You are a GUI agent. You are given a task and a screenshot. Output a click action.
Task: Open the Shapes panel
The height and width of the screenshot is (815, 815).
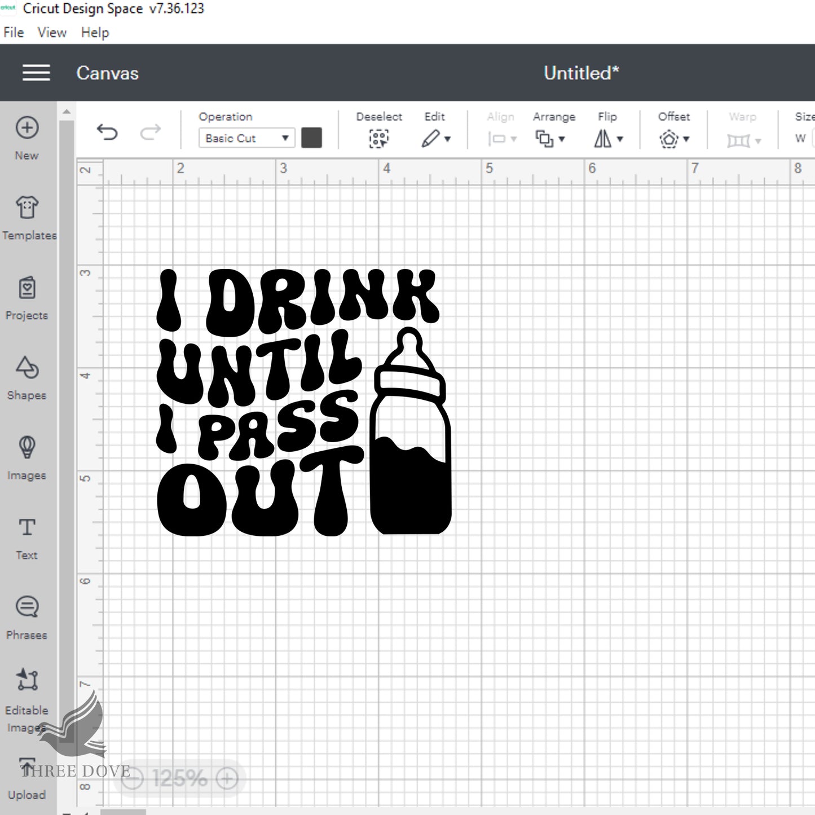pyautogui.click(x=27, y=378)
